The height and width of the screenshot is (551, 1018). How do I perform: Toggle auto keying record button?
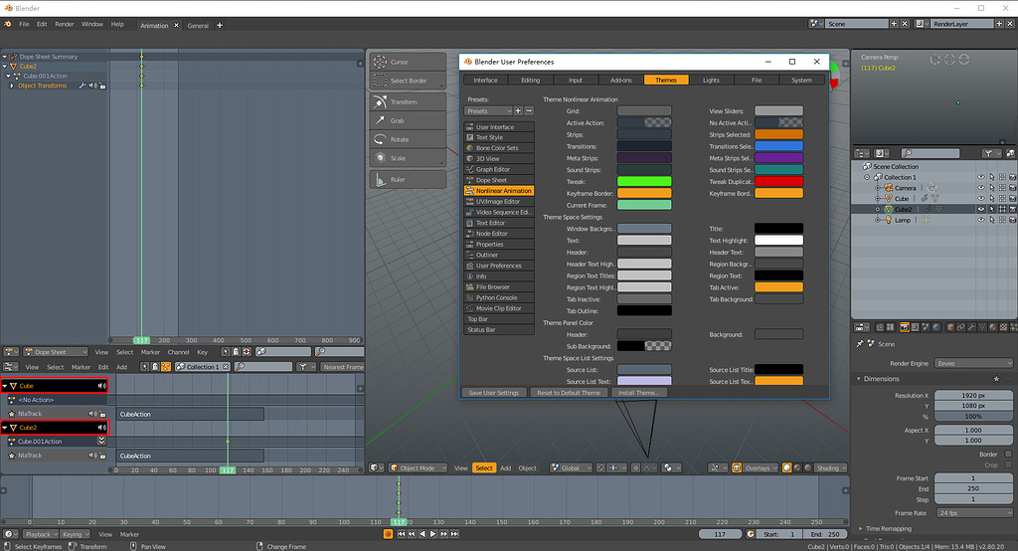click(388, 534)
